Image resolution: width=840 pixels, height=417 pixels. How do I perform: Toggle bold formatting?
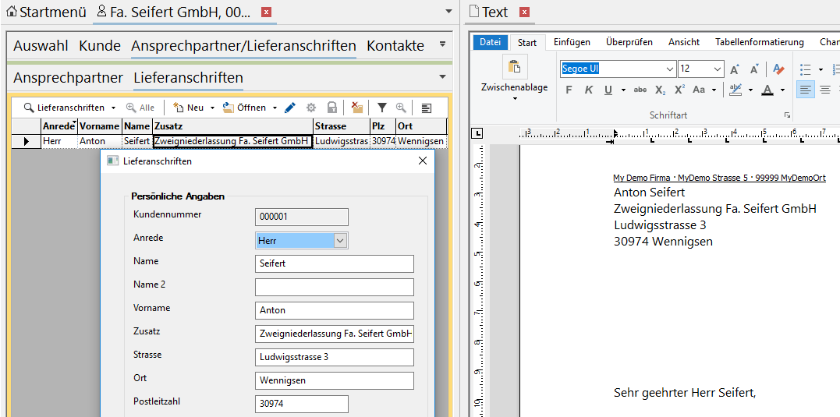pyautogui.click(x=569, y=90)
